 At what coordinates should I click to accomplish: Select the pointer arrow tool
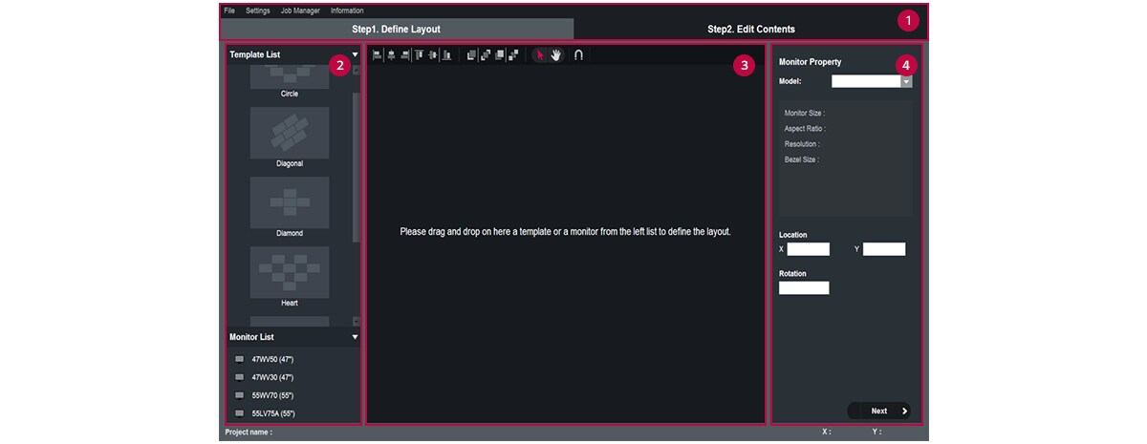click(x=538, y=55)
